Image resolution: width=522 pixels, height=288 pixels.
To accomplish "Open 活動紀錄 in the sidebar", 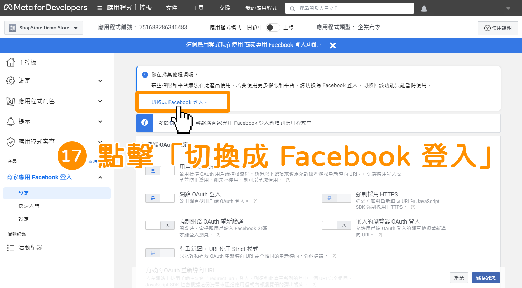I will [30, 247].
